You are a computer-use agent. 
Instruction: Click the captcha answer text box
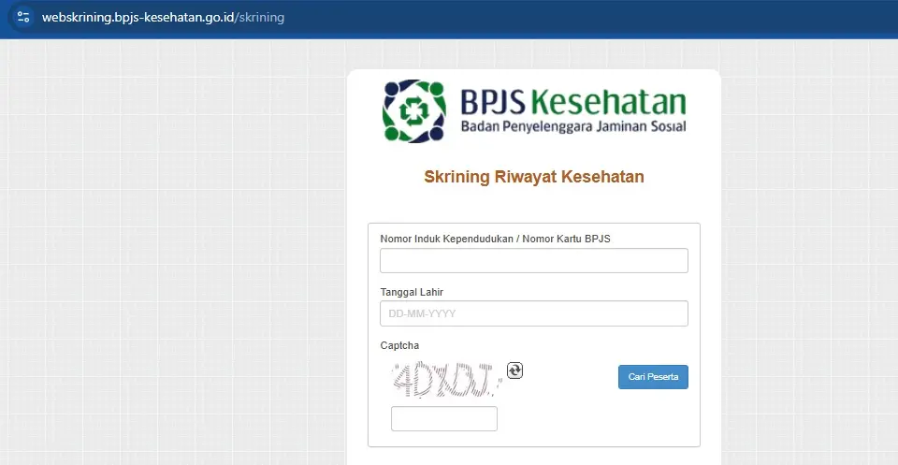[x=443, y=418]
